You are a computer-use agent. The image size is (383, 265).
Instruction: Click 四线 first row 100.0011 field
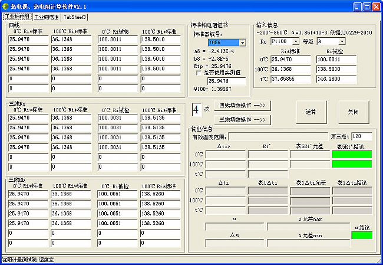click(x=118, y=40)
